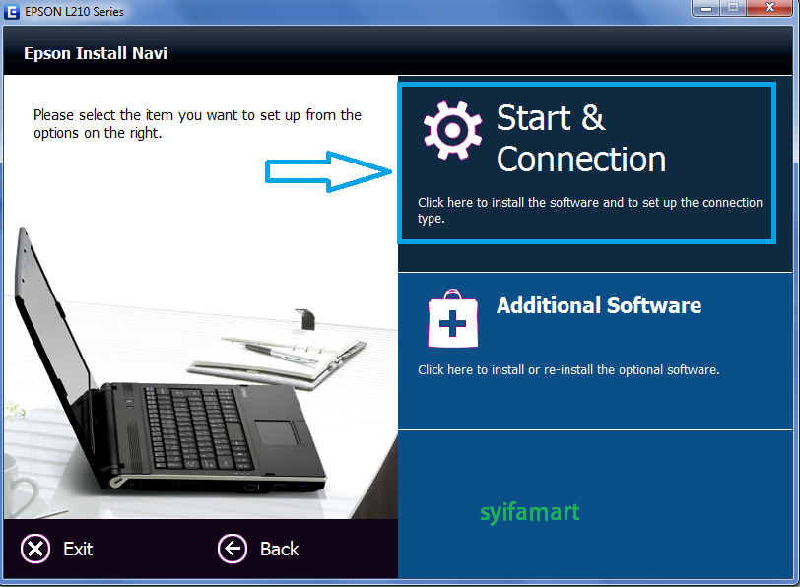The height and width of the screenshot is (587, 800).
Task: Click the EPSON L210 Series window title
Action: coord(74,12)
